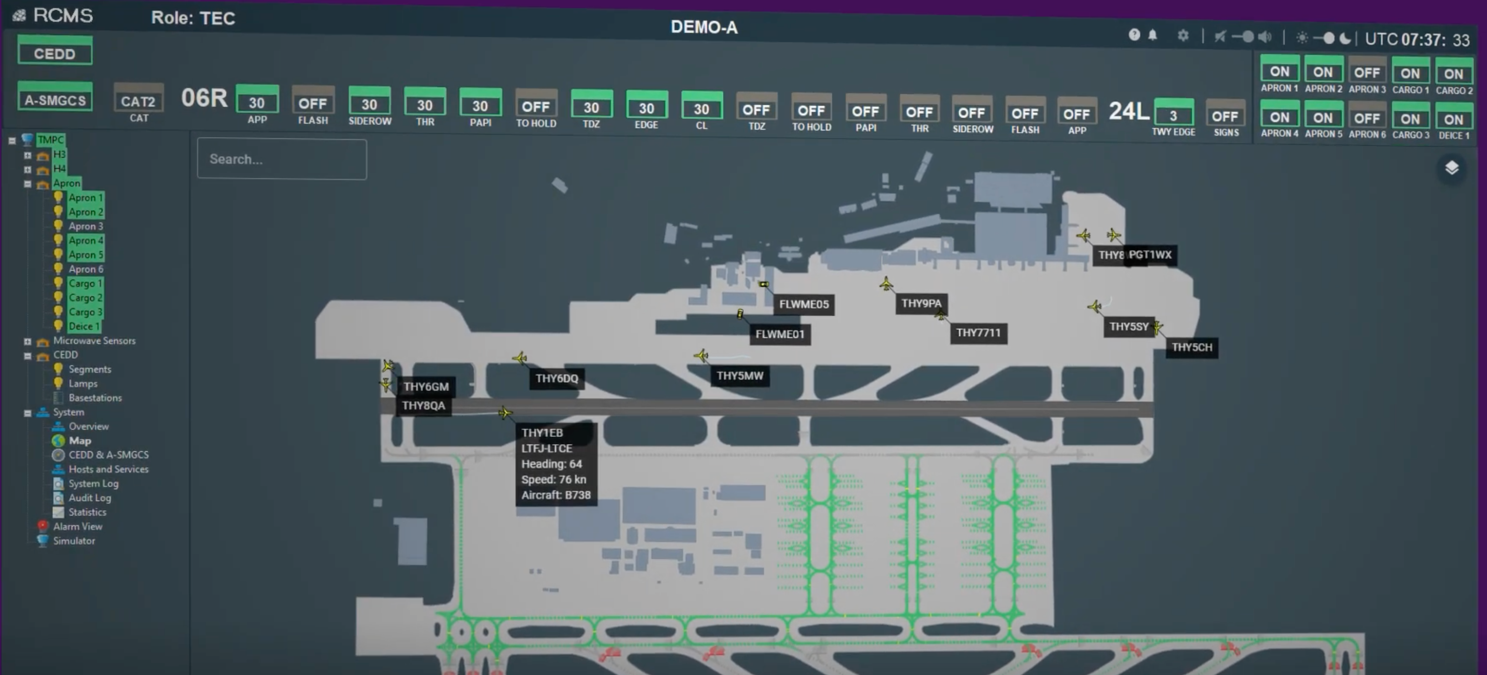Open the notifications bell icon
This screenshot has height=675, width=1487.
click(x=1152, y=35)
